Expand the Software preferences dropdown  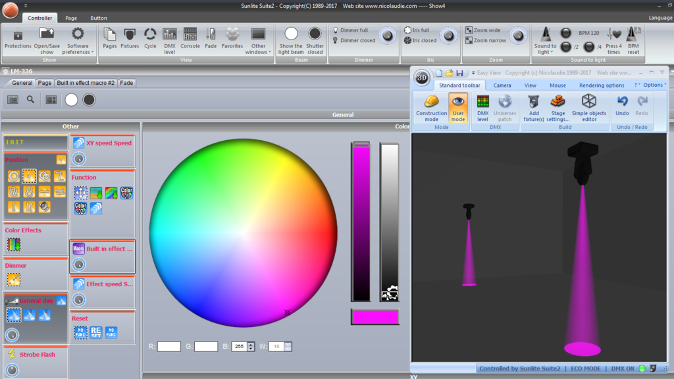[x=78, y=40]
